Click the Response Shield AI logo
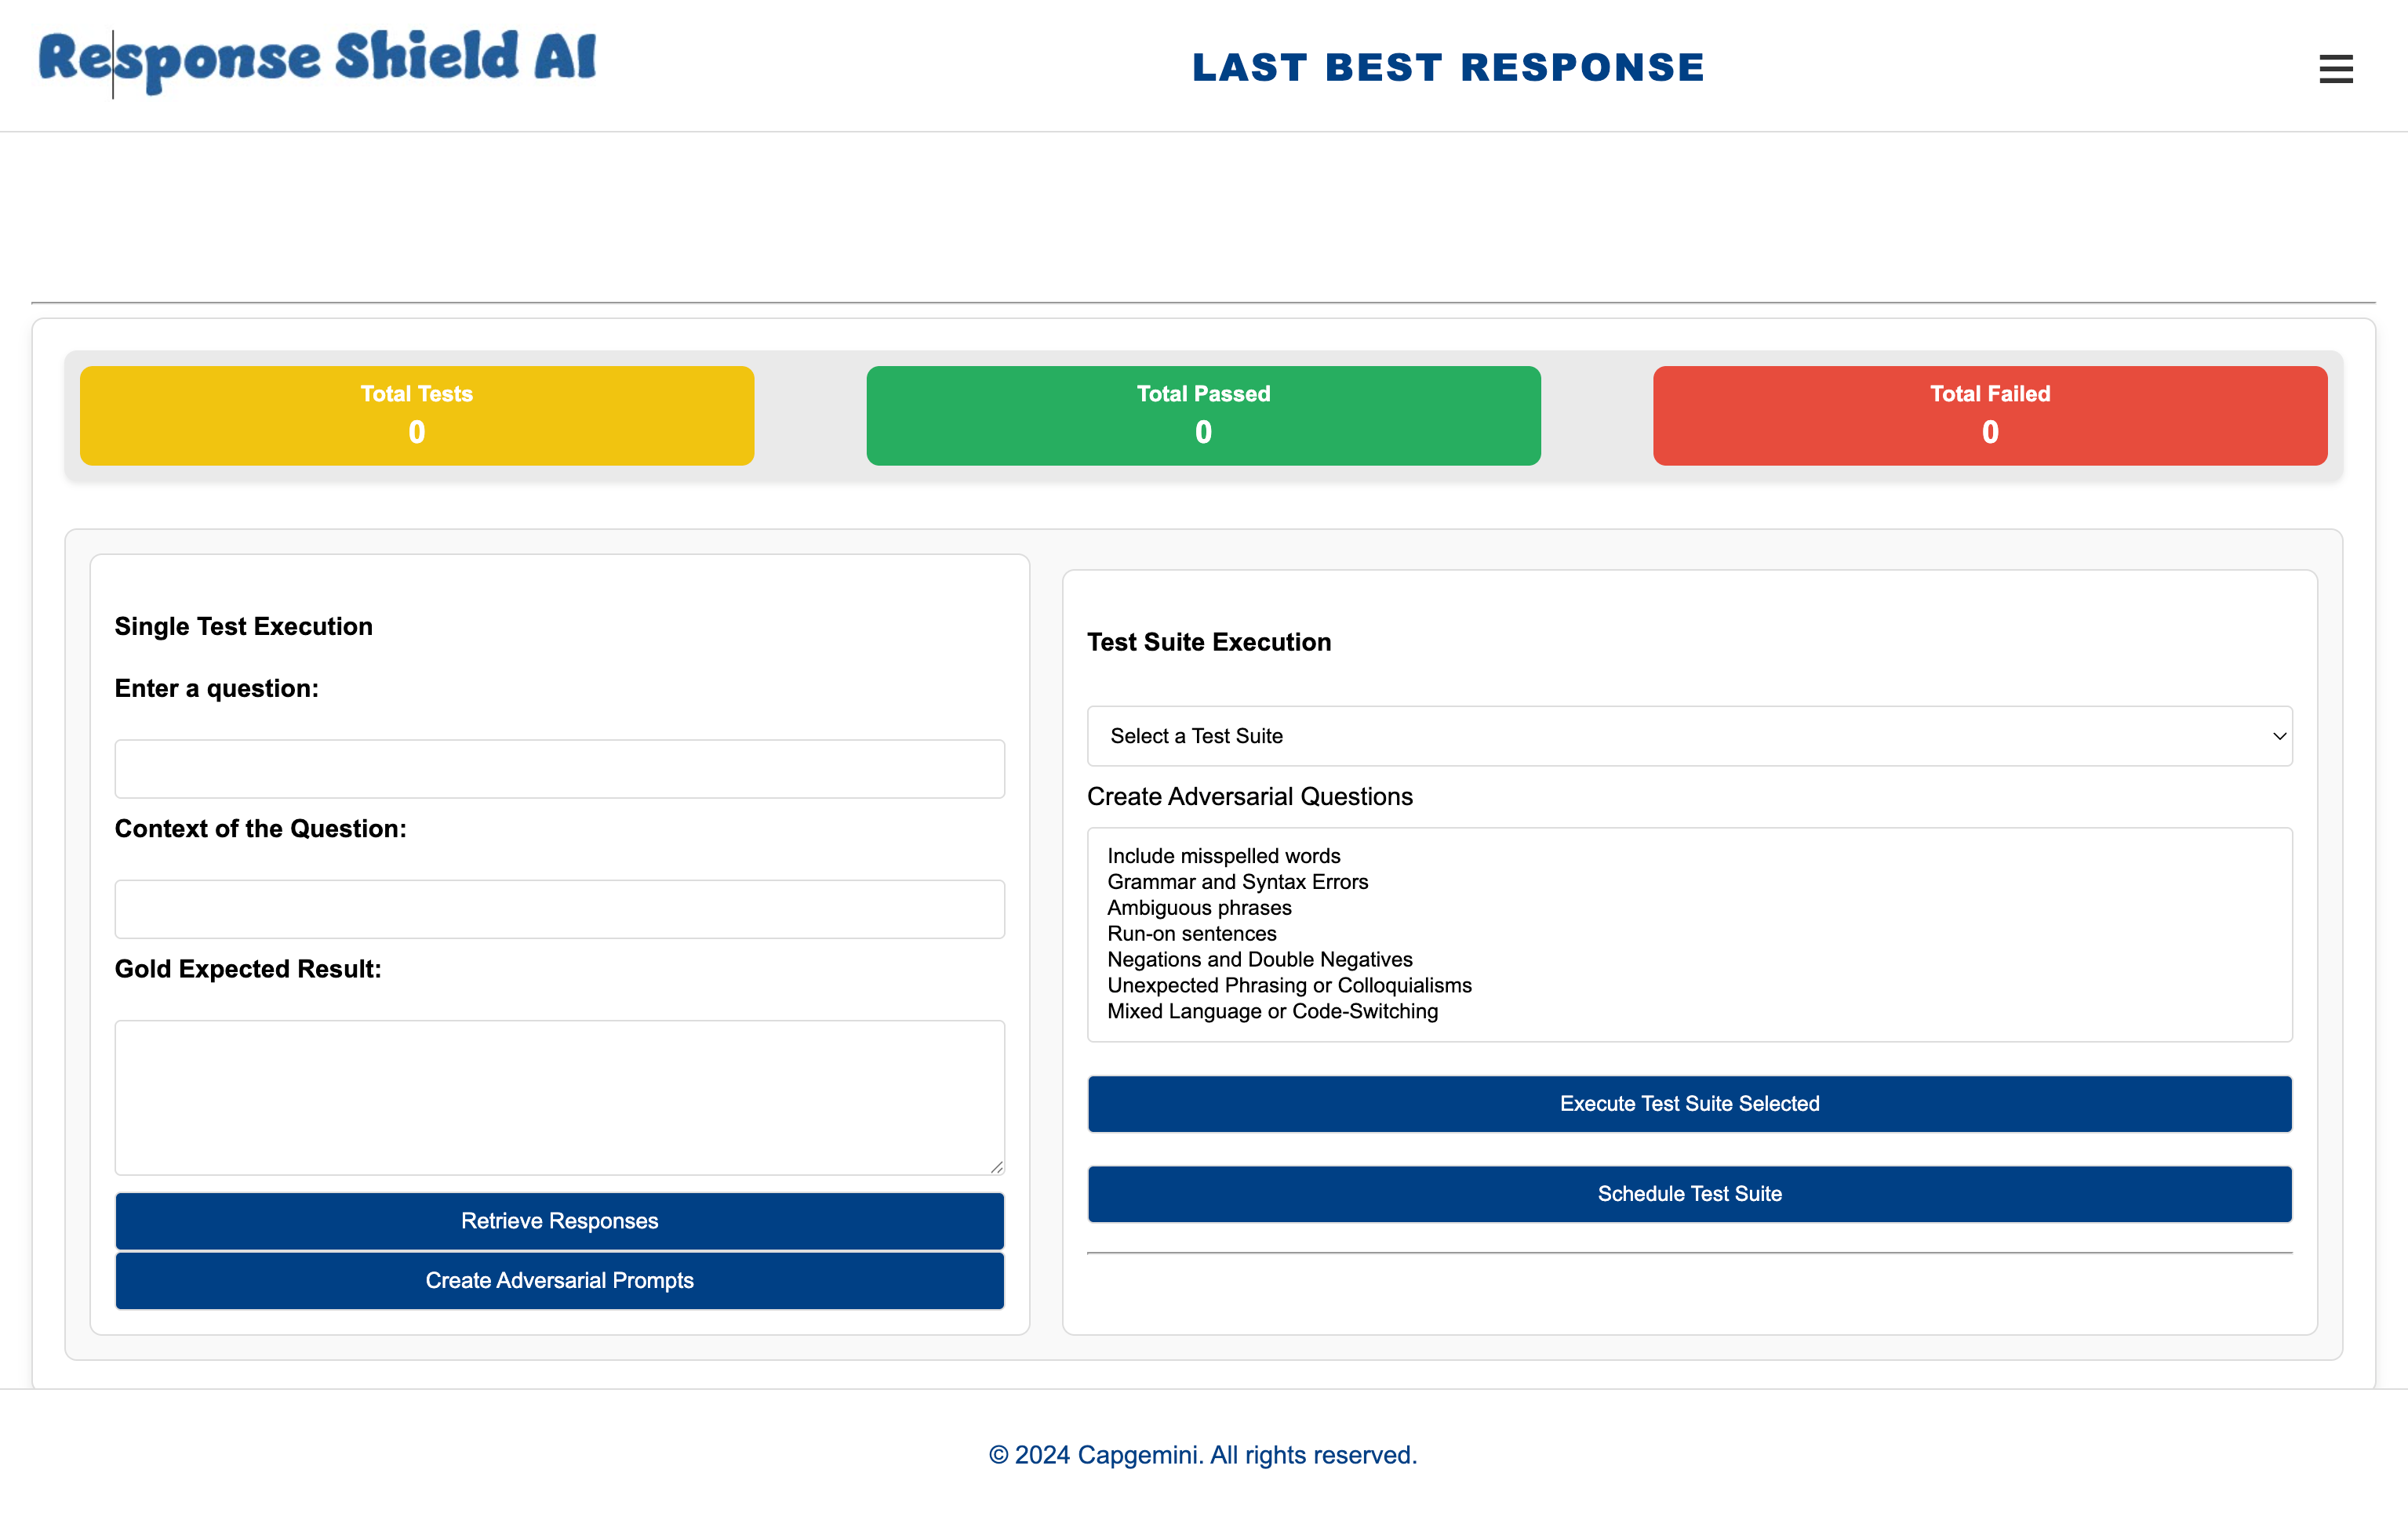This screenshot has width=2408, height=1520. (x=317, y=59)
